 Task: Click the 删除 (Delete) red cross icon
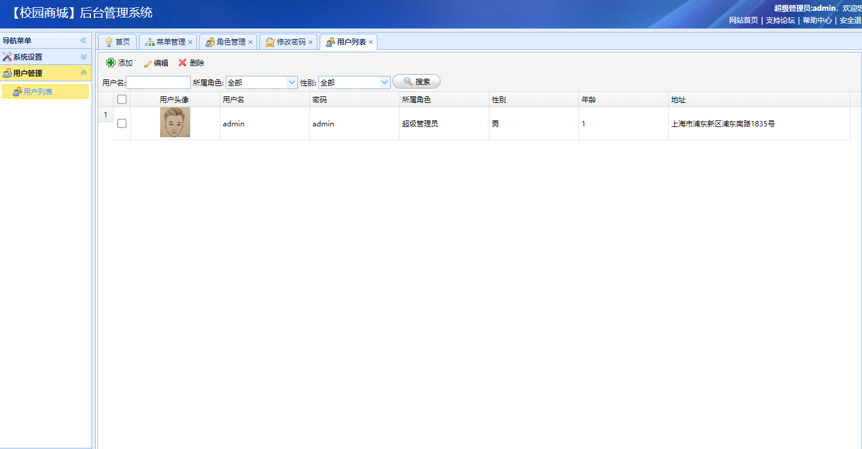pyautogui.click(x=182, y=62)
